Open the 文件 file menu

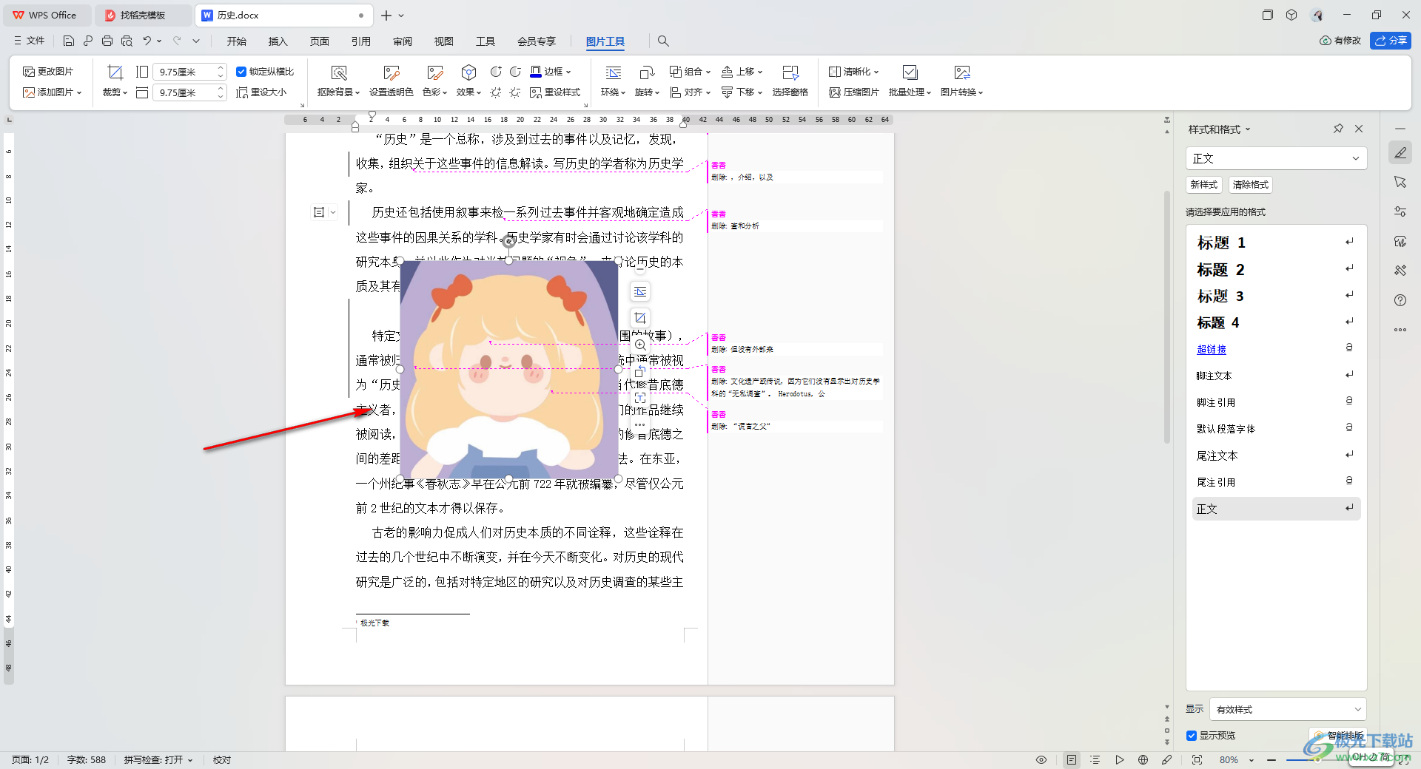pos(29,41)
